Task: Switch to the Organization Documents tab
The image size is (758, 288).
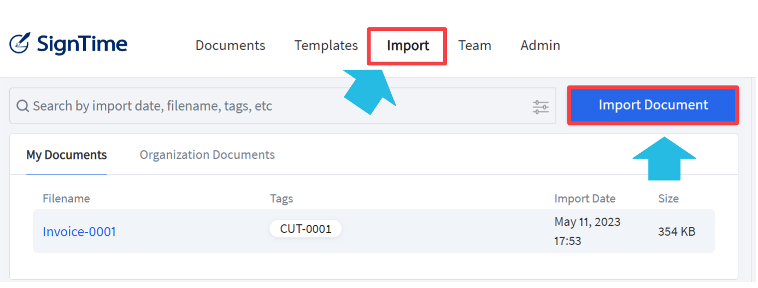Action: (x=207, y=155)
